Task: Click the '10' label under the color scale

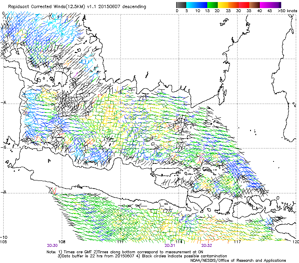Action: click(198, 11)
